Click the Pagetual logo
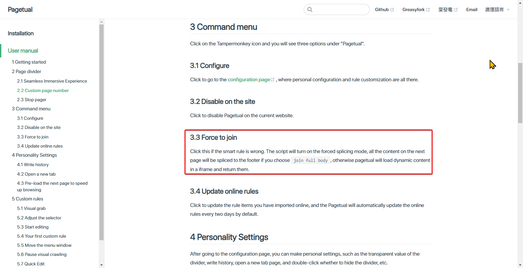Screen dimensions: 523x268 tap(20, 9)
